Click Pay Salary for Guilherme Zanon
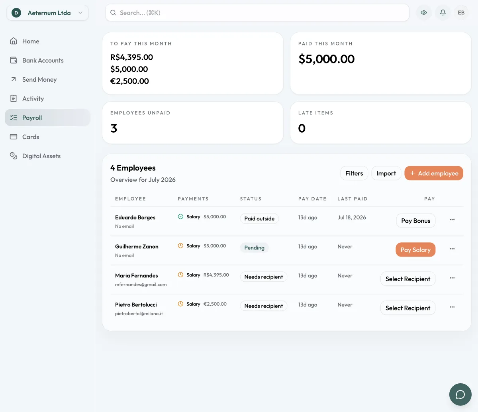 (415, 250)
